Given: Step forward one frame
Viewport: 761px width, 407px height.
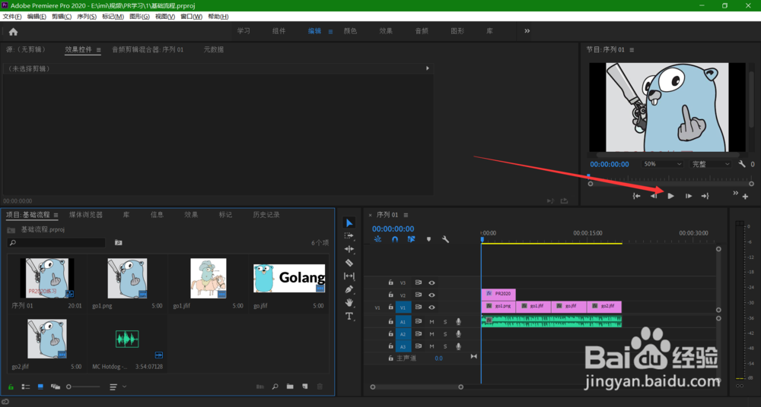Looking at the screenshot, I should (688, 196).
